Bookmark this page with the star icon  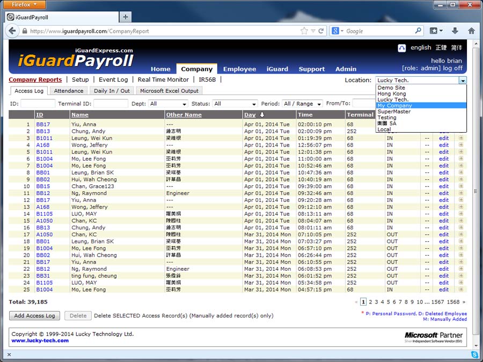tap(304, 31)
